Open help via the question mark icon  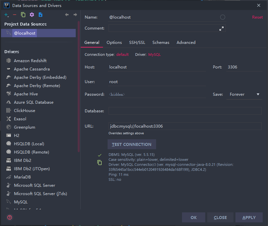tap(9, 217)
